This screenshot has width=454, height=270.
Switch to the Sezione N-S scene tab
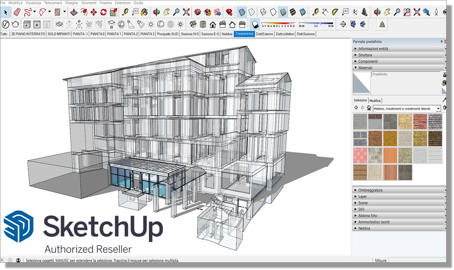click(190, 34)
